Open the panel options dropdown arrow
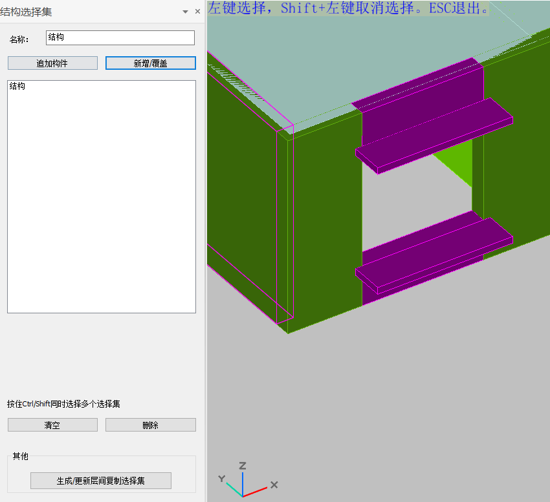 [186, 12]
